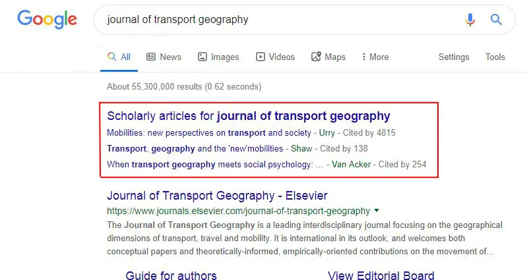
Task: Click the voice search microphone icon
Action: [x=470, y=20]
